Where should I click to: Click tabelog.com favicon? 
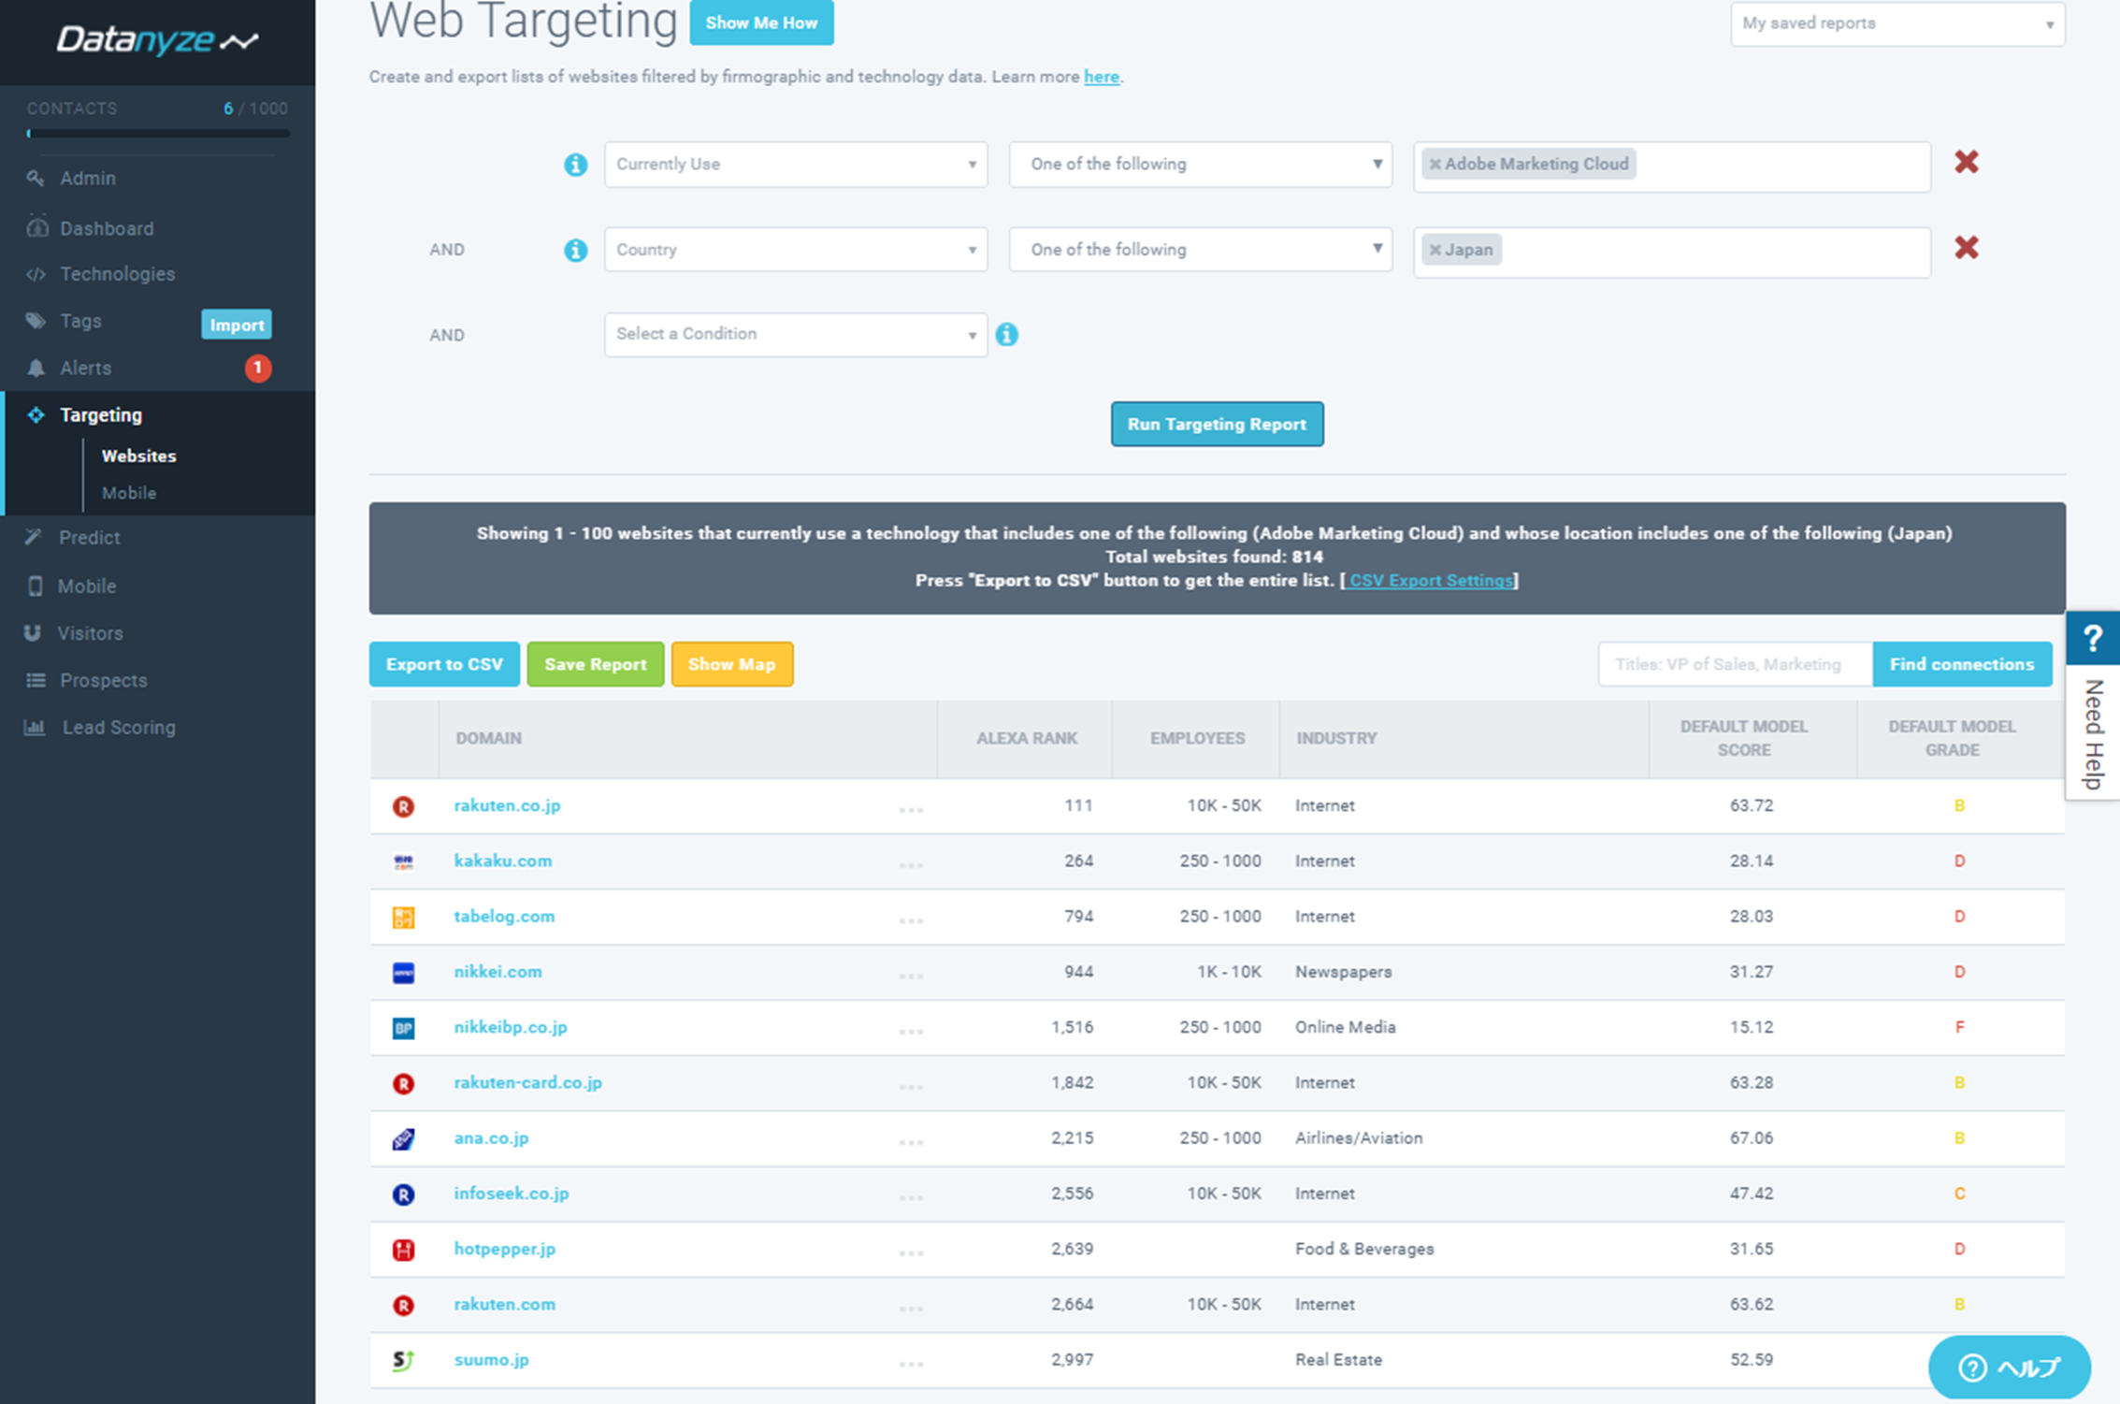403,917
